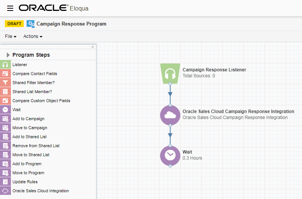Screen dimensions: 302x199
Task: Click the arrow connecting Listener to integration
Action: pos(170,94)
